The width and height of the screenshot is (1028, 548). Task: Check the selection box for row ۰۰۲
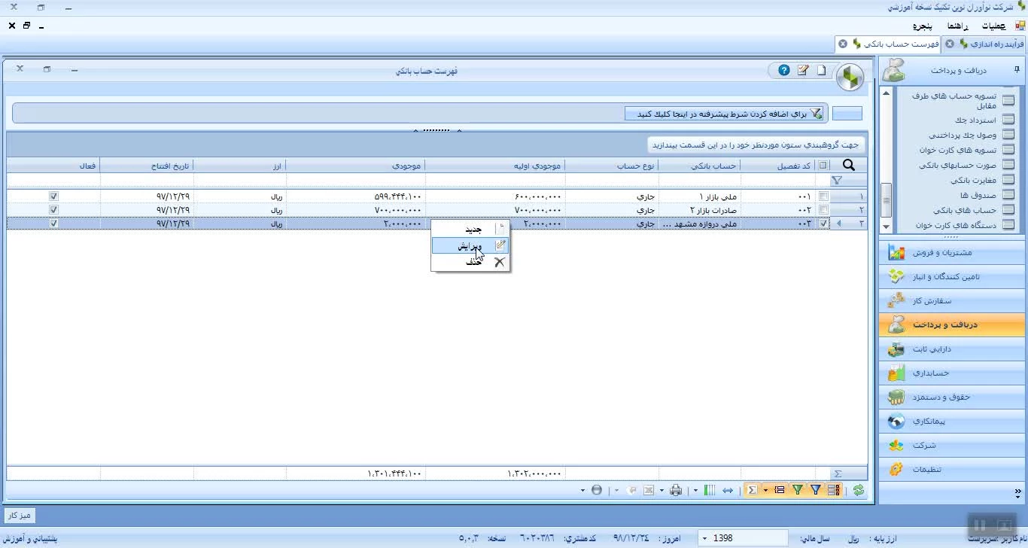[x=823, y=210]
